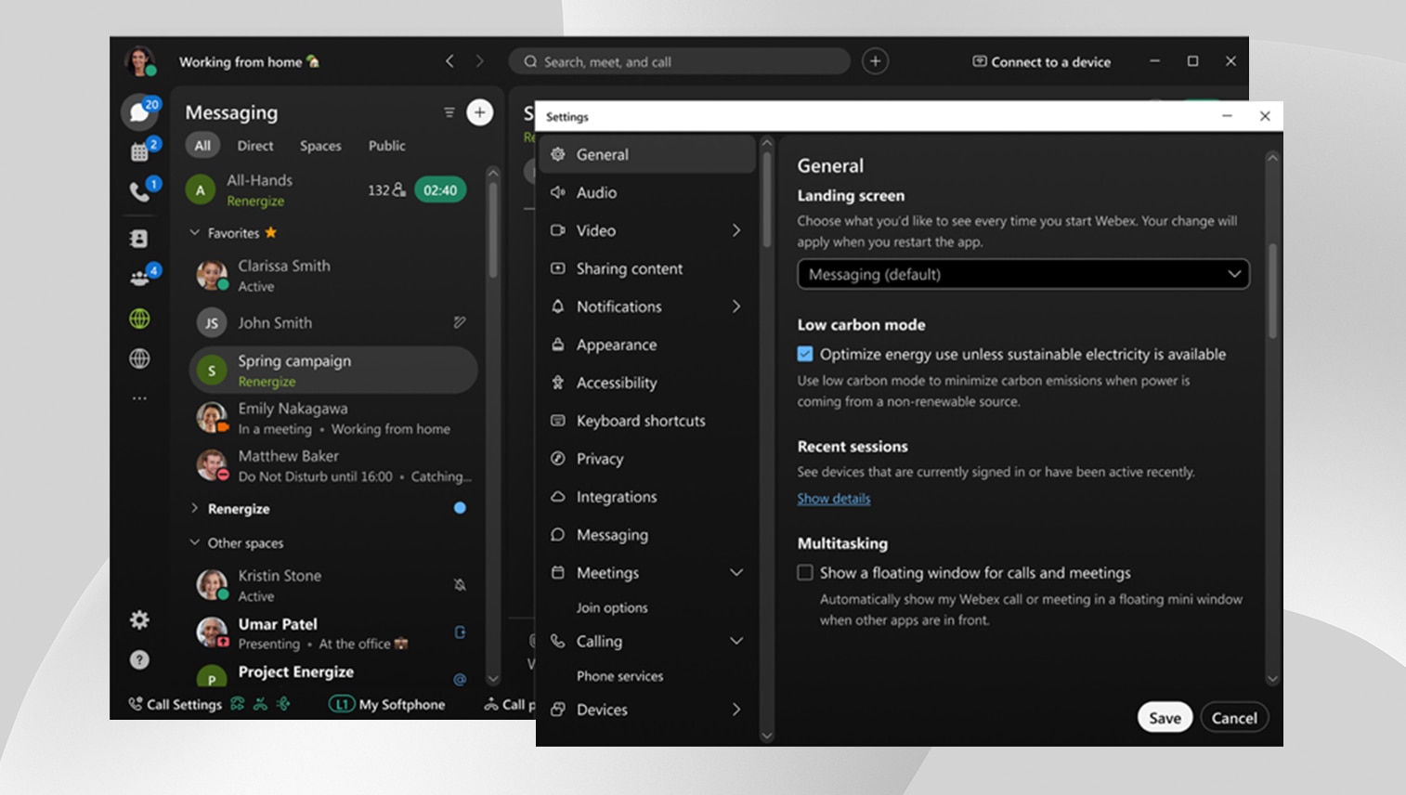1406x795 pixels.
Task: Open Privacy settings category
Action: [x=647, y=459]
